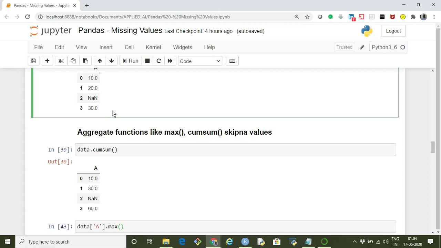The image size is (441, 248).
Task: Open the File menu
Action: coord(38,47)
